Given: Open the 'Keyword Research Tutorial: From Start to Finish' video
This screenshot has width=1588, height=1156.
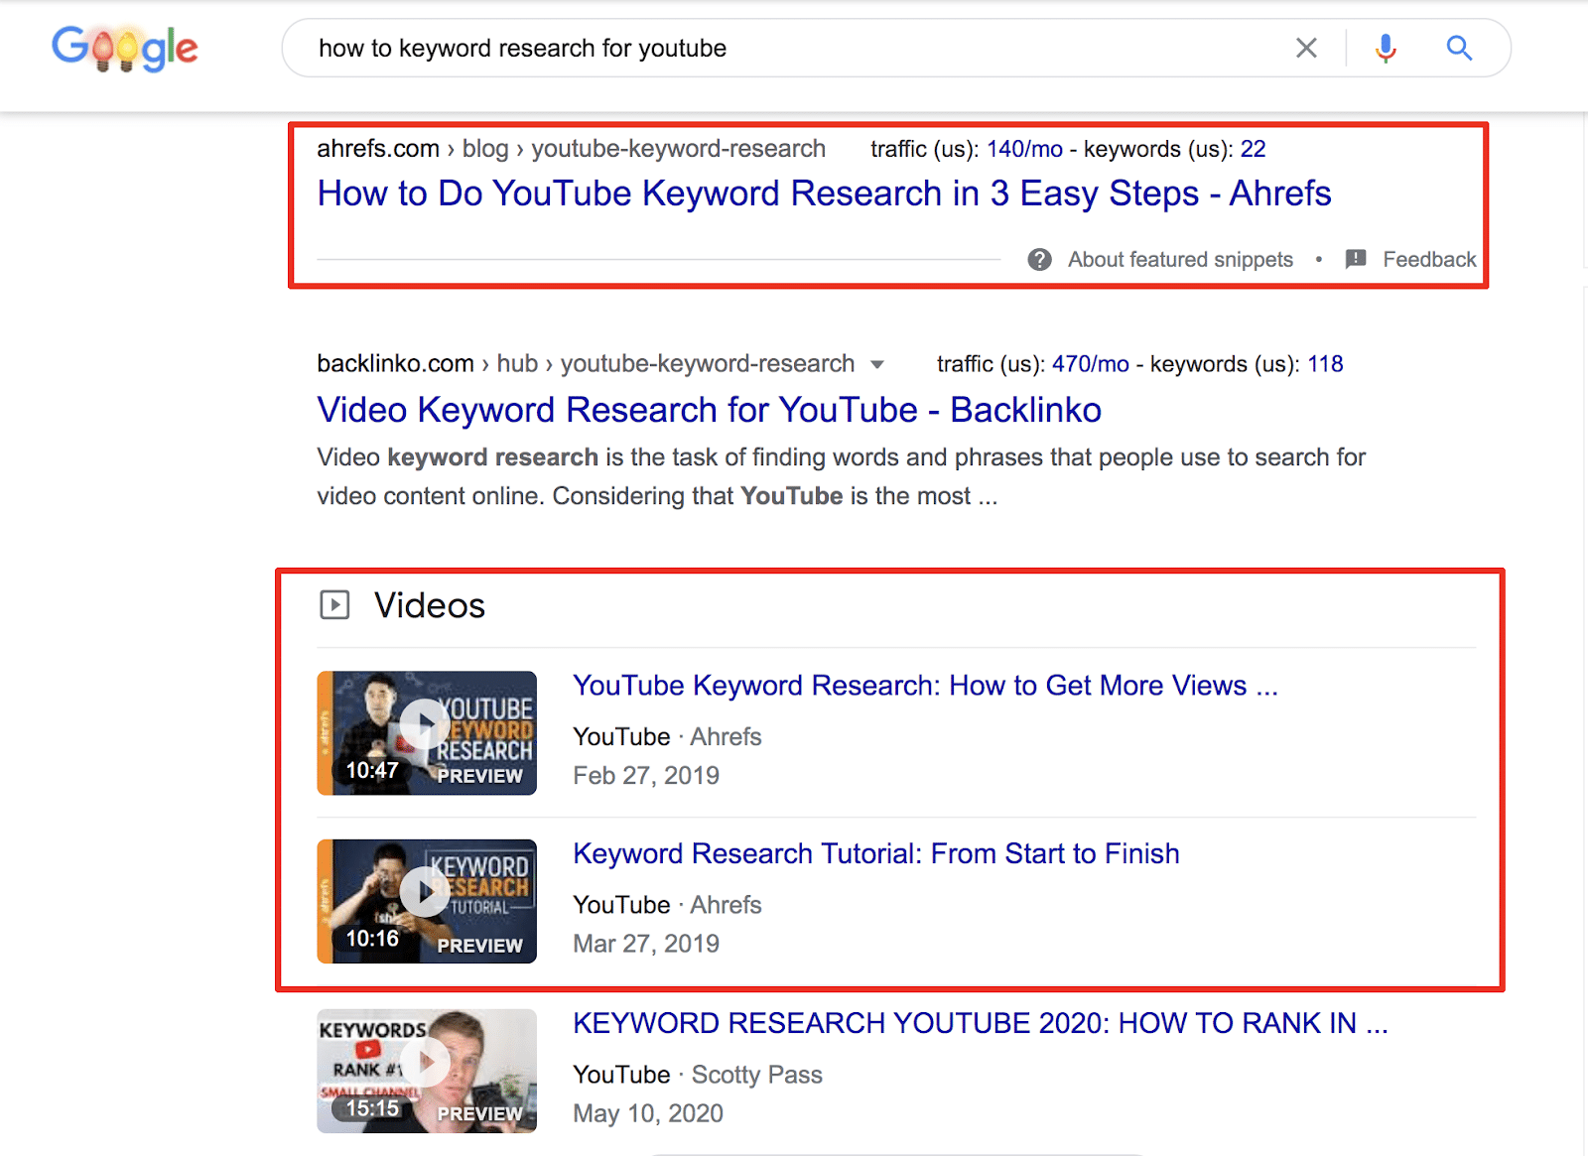Looking at the screenshot, I should coord(876,853).
